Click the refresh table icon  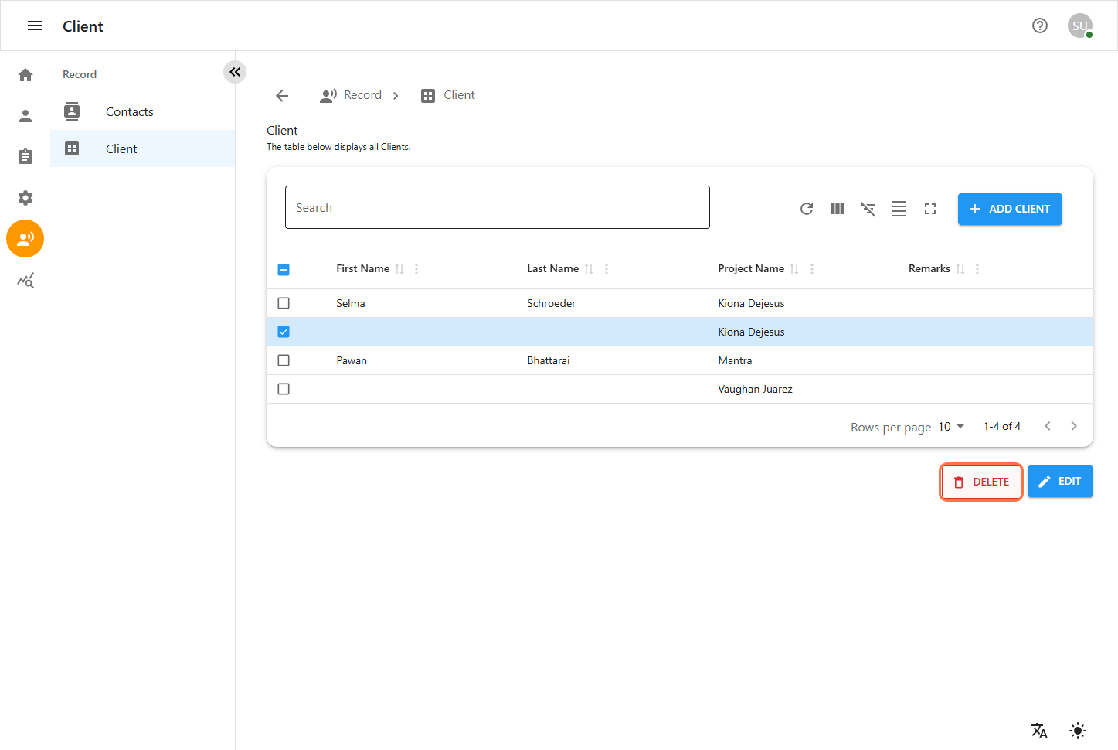[x=807, y=209]
